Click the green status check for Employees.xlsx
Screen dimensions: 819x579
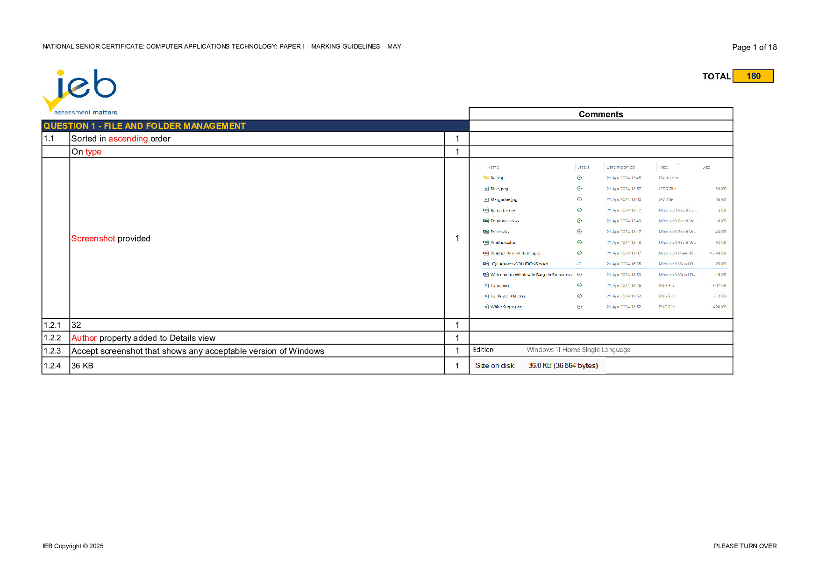pos(579,221)
